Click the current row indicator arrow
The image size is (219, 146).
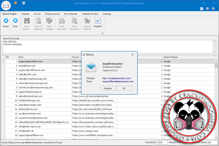click(x=3, y=62)
